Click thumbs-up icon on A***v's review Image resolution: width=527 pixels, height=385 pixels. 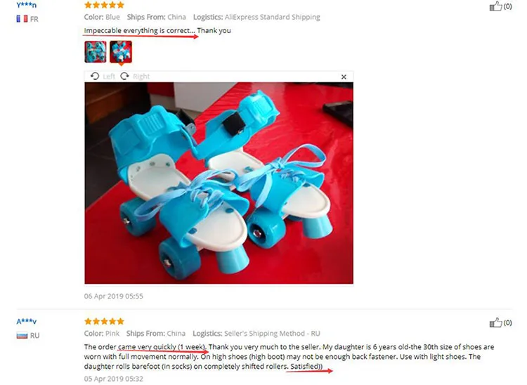click(x=496, y=322)
